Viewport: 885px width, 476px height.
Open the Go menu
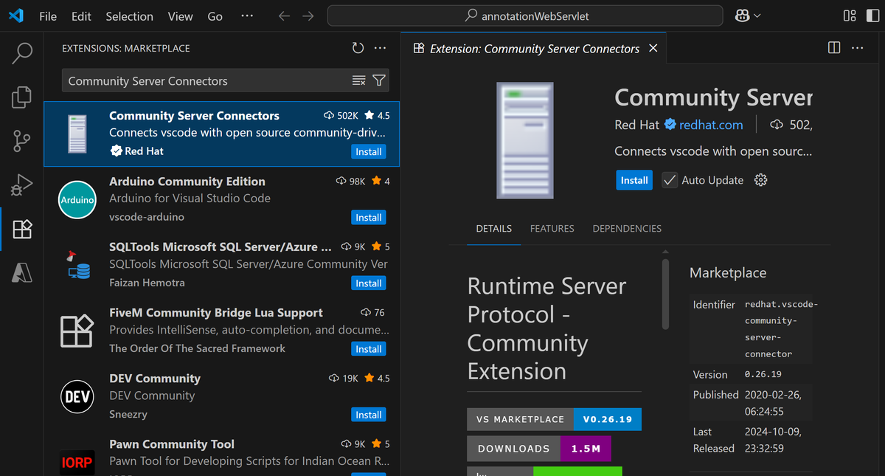pos(215,15)
